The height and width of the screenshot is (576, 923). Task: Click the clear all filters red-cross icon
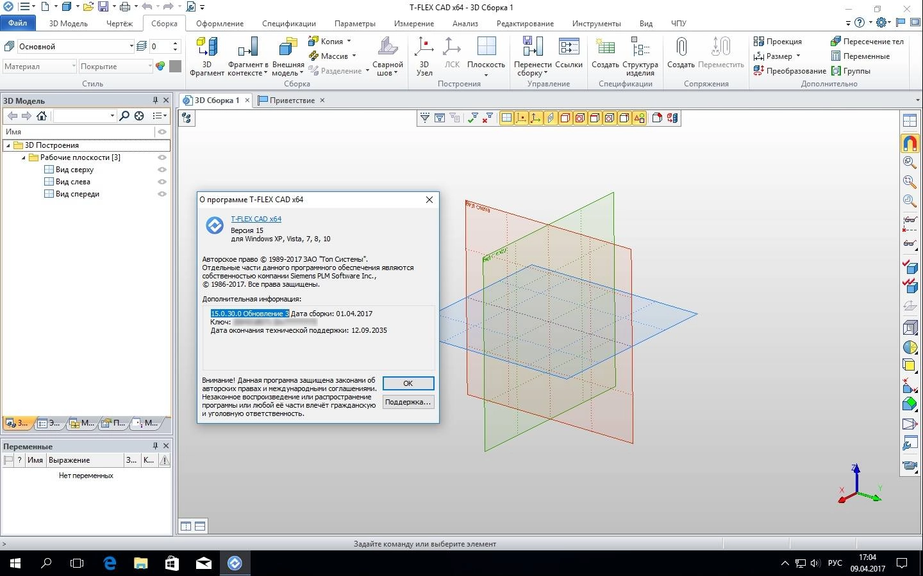click(x=488, y=118)
